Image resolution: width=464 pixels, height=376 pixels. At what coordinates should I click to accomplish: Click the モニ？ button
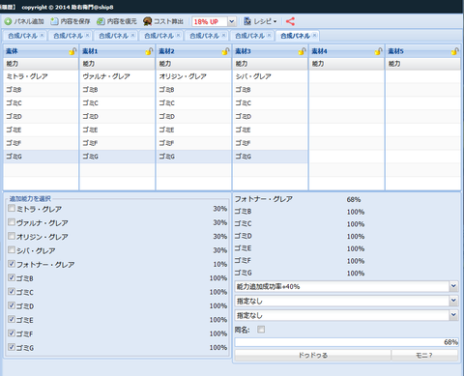(424, 356)
